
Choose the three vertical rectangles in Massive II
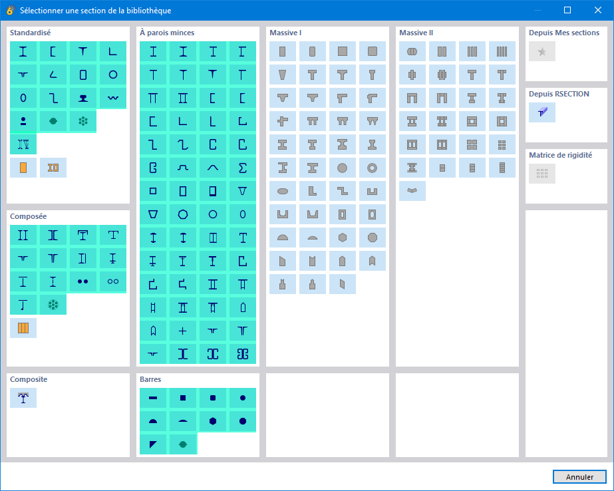[472, 51]
